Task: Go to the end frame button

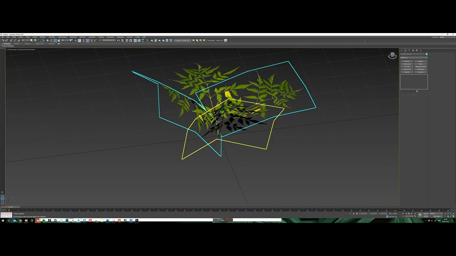Action: 415,214
